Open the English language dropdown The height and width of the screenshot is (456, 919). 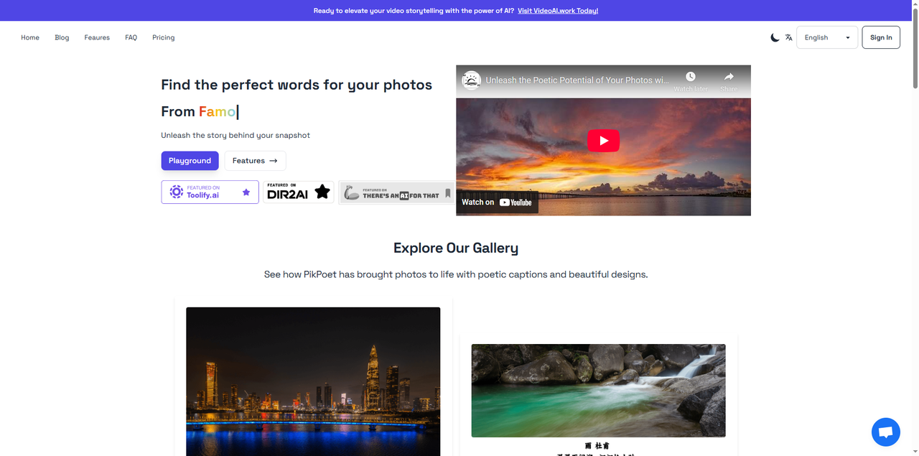click(x=827, y=37)
